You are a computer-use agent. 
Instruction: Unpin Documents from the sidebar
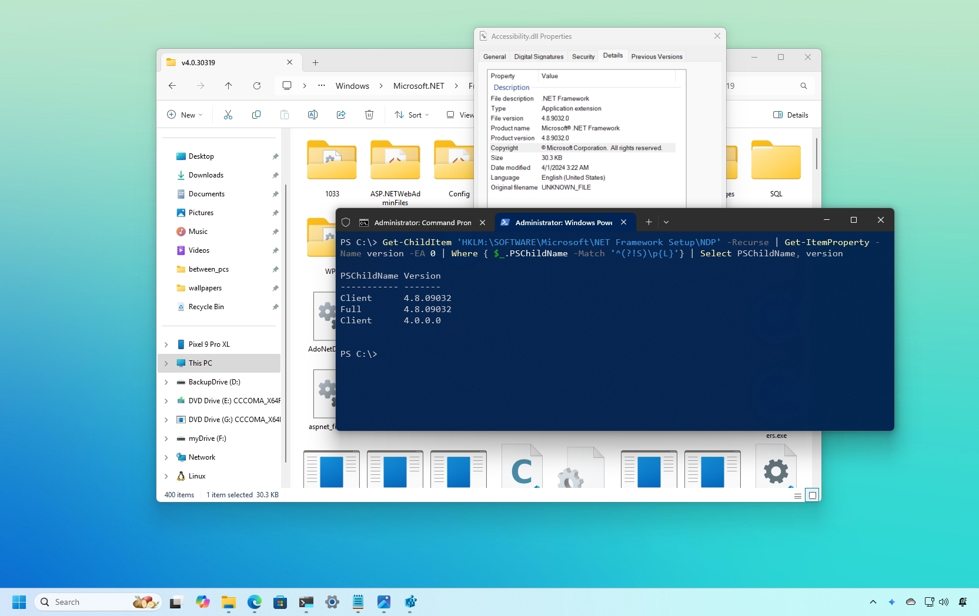(x=276, y=194)
